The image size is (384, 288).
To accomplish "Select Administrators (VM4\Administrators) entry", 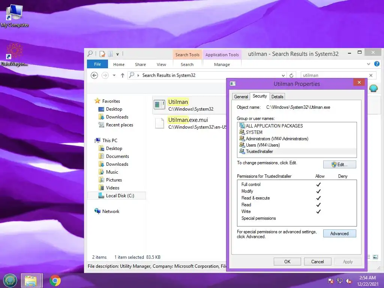I will coord(297,139).
